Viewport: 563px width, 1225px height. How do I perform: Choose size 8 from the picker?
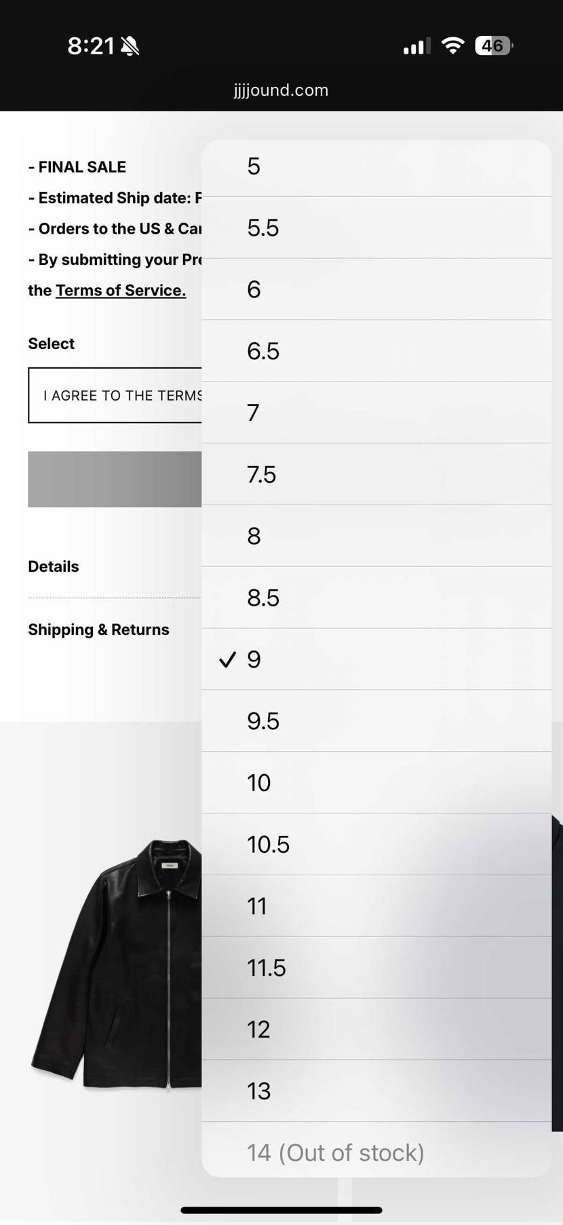[x=376, y=536]
